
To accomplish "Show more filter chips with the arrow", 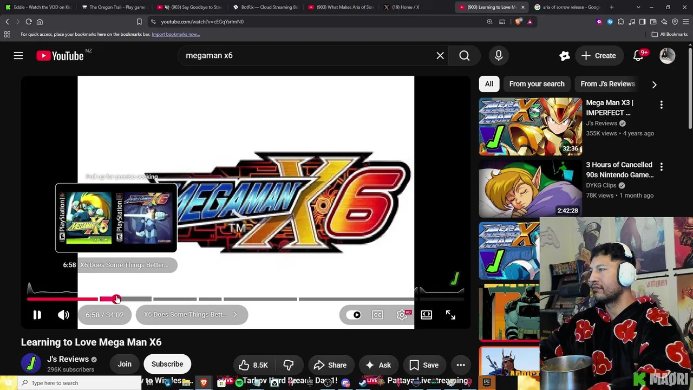I will 654,84.
